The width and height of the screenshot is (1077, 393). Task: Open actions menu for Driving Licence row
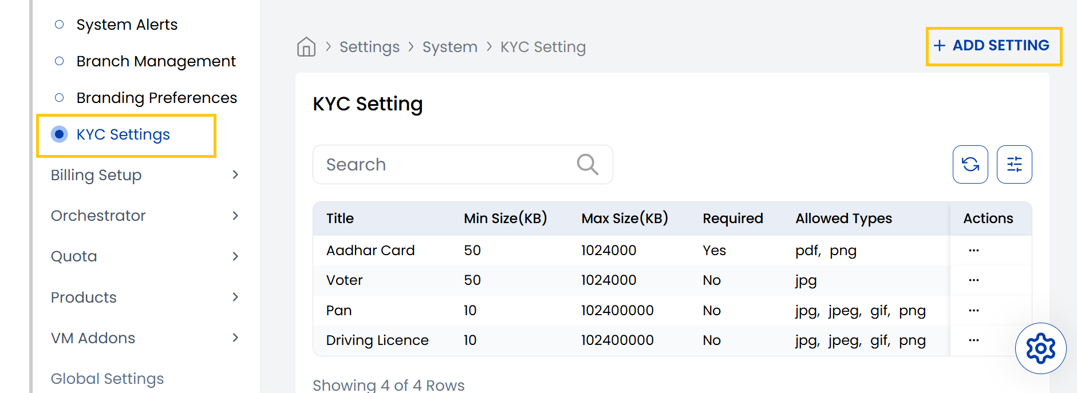974,340
